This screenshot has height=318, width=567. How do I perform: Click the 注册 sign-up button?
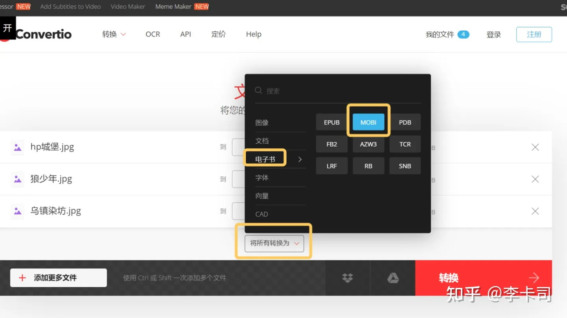pyautogui.click(x=534, y=35)
